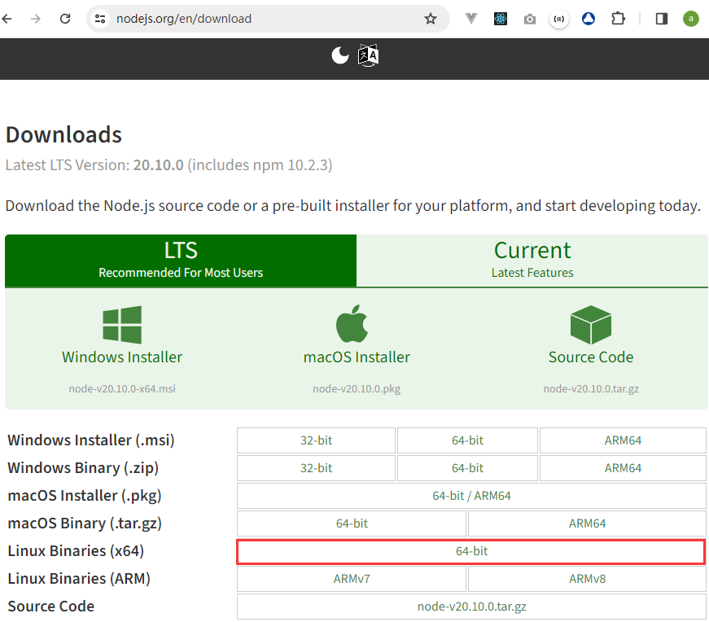
Task: Click the green cube Source Code icon
Action: click(x=591, y=325)
